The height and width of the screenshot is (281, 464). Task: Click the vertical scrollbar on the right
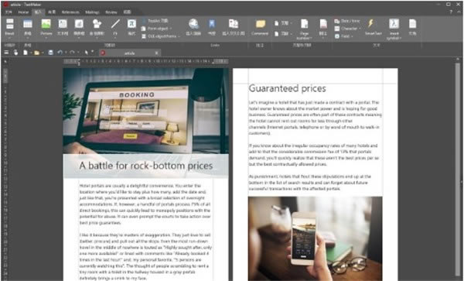[x=458, y=169]
